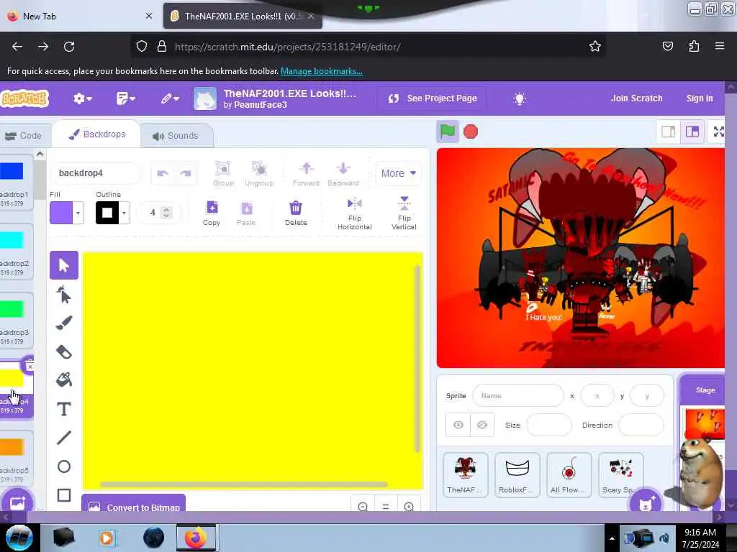Select the Fill bucket tool
The height and width of the screenshot is (552, 737).
64,379
